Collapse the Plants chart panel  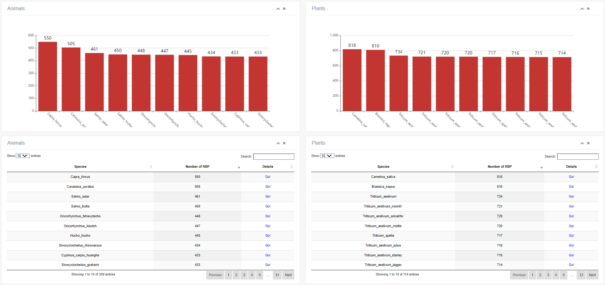582,9
